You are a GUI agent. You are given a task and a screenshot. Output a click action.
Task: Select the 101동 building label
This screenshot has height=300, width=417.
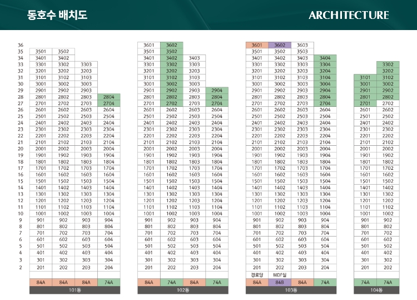(74, 290)
